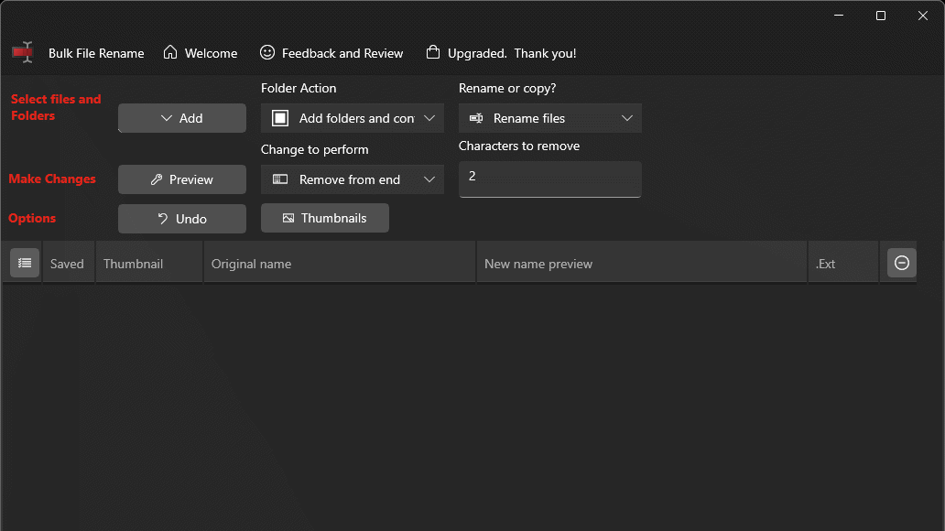This screenshot has height=531, width=945.
Task: Expand the Folder Action dropdown arrow
Action: tap(429, 118)
